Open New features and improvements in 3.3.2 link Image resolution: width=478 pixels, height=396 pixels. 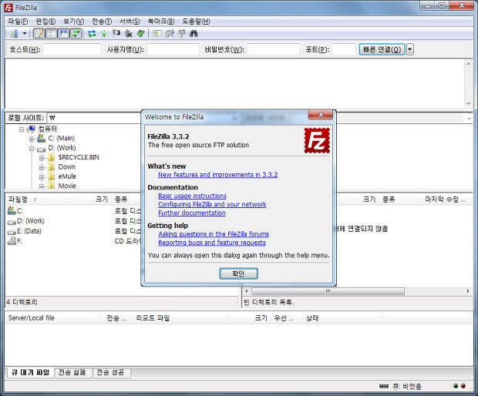[x=217, y=175]
